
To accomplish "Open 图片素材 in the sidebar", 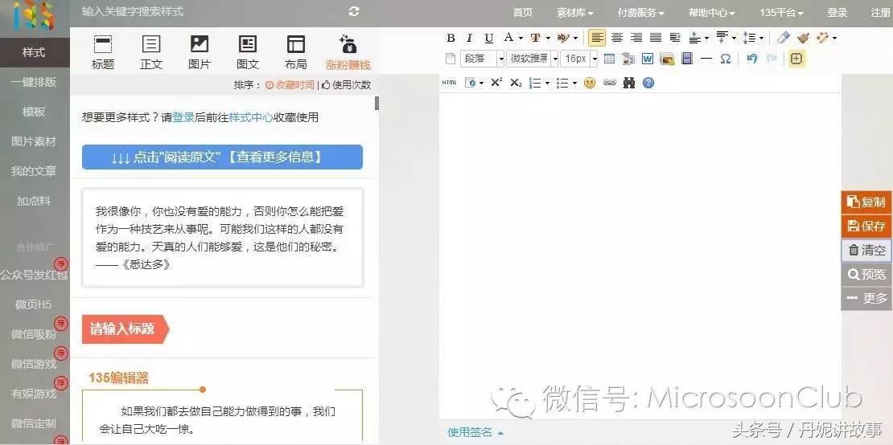I will tap(34, 141).
